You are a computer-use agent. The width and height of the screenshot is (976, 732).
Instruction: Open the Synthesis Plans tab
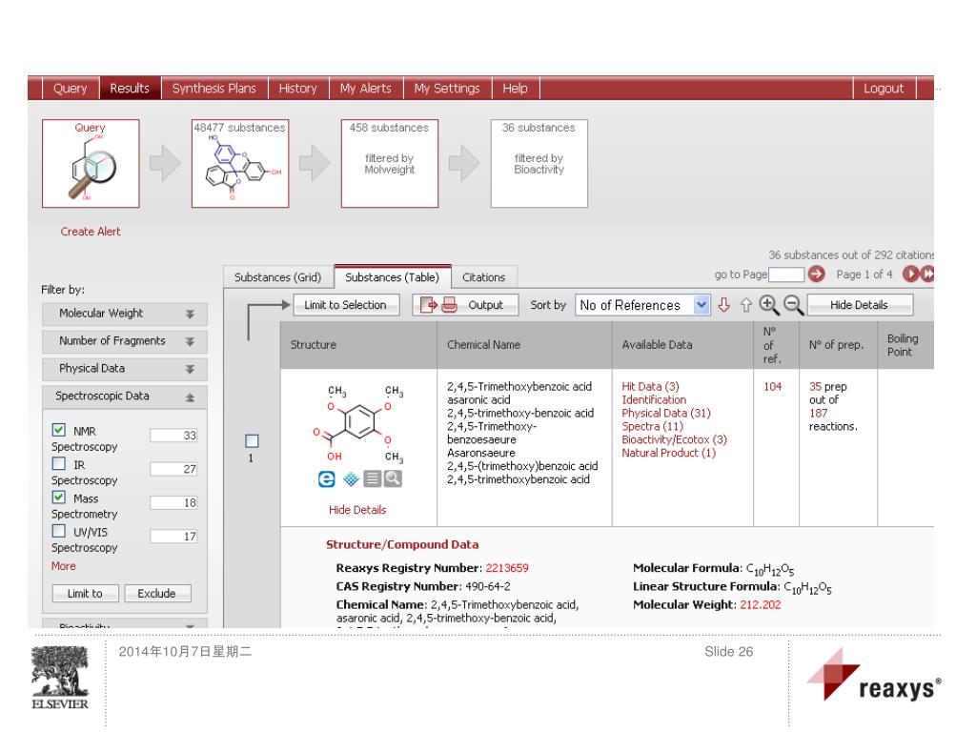pyautogui.click(x=214, y=89)
